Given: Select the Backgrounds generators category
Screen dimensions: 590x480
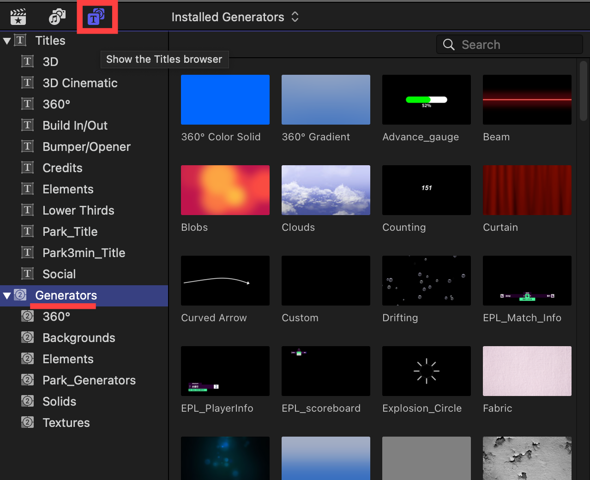Looking at the screenshot, I should click(x=84, y=337).
